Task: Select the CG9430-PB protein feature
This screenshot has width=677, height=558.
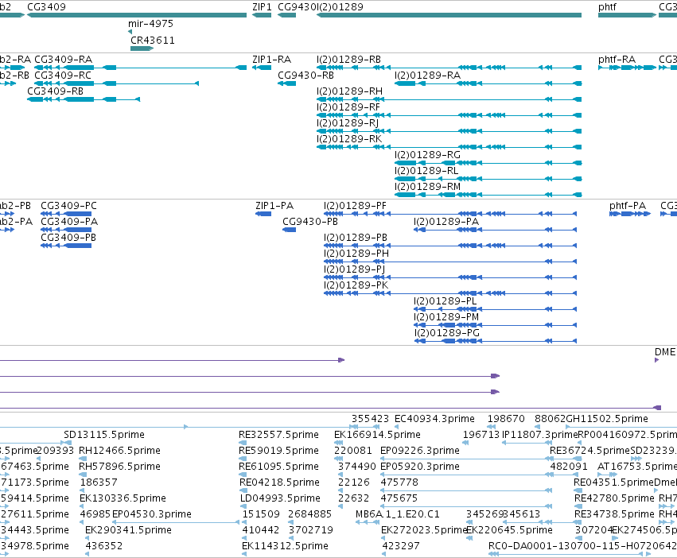Action: [310, 222]
